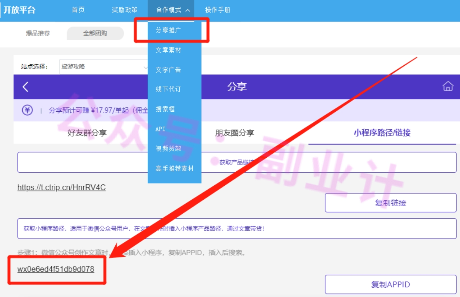The width and height of the screenshot is (460, 297).
Task: Select 文章素材 from the dropdown menu
Action: (168, 50)
